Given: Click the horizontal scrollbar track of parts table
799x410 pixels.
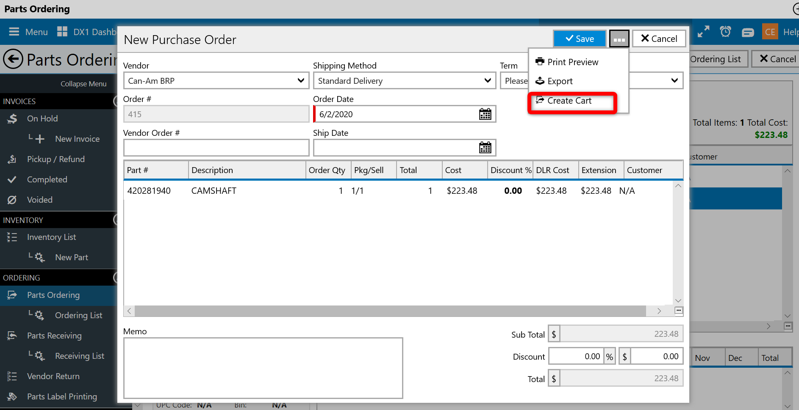Looking at the screenshot, I should (390, 311).
